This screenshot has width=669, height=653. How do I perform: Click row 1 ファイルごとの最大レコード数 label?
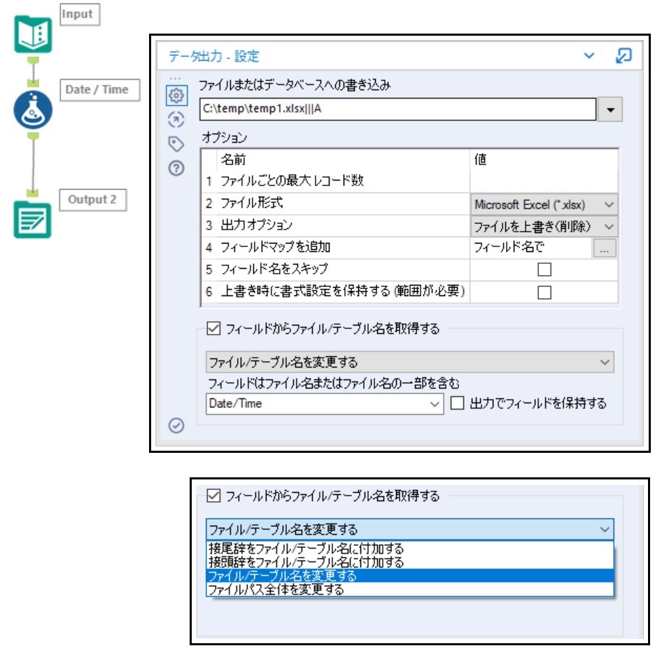293,181
